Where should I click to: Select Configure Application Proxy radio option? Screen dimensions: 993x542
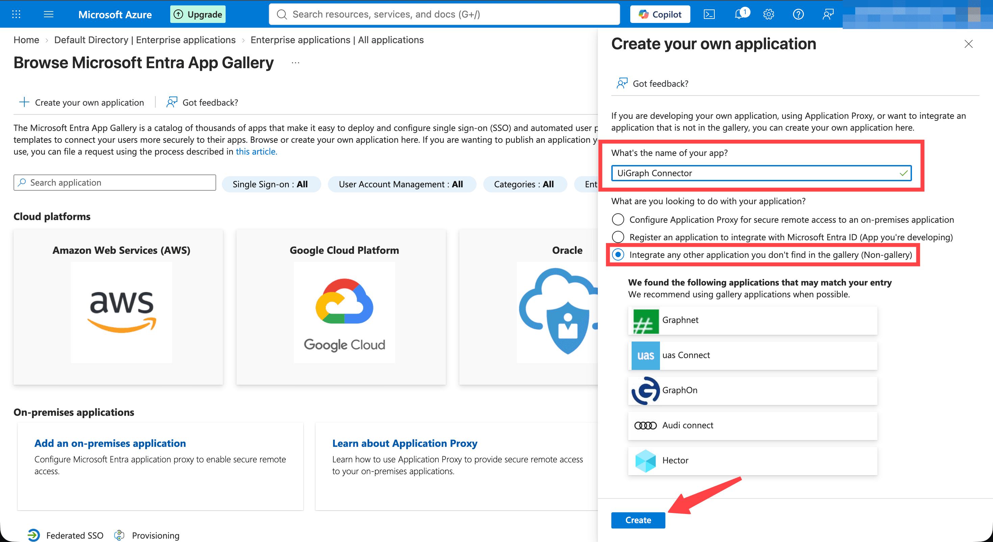[618, 220]
